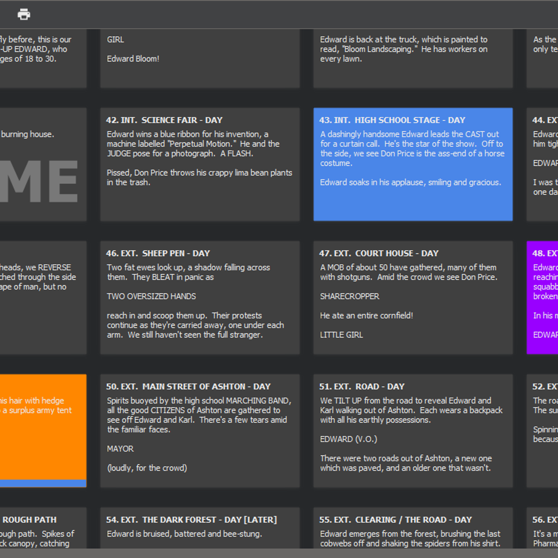Click the heading '43. INT. HIGH SCHOOL STAGE - DAY'
Screen dimensions: 558x558
[392, 120]
